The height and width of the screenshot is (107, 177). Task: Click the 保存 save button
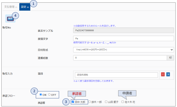click(10, 19)
